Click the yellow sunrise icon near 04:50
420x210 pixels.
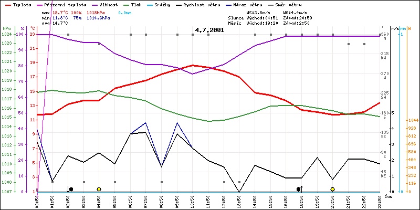pos(99,189)
